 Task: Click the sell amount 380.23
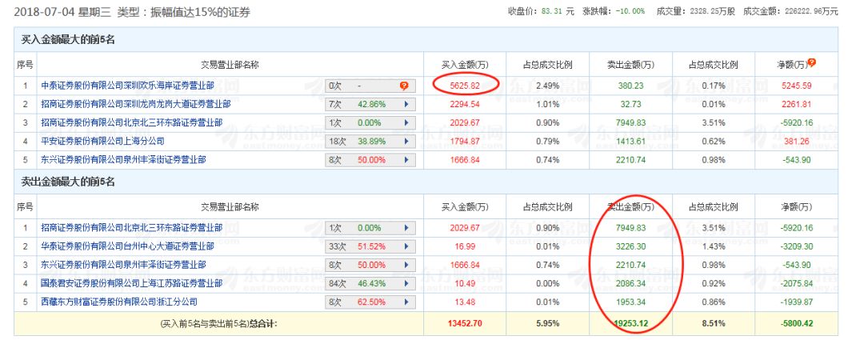coord(630,86)
